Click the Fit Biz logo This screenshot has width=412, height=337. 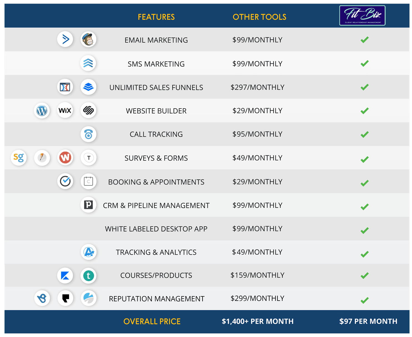click(x=362, y=16)
